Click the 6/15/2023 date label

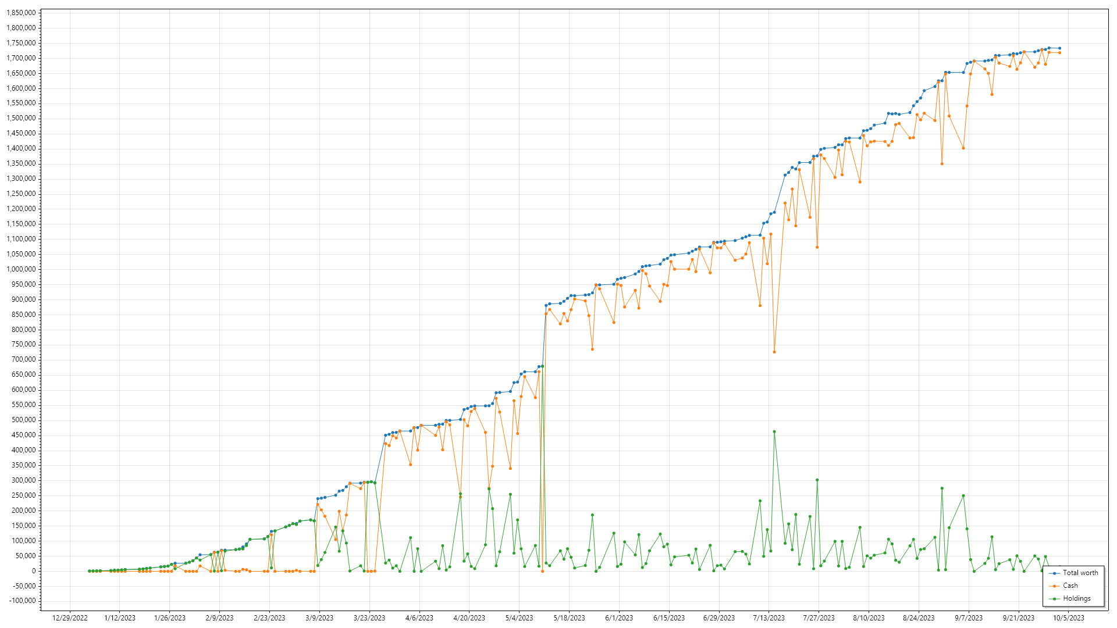point(669,618)
